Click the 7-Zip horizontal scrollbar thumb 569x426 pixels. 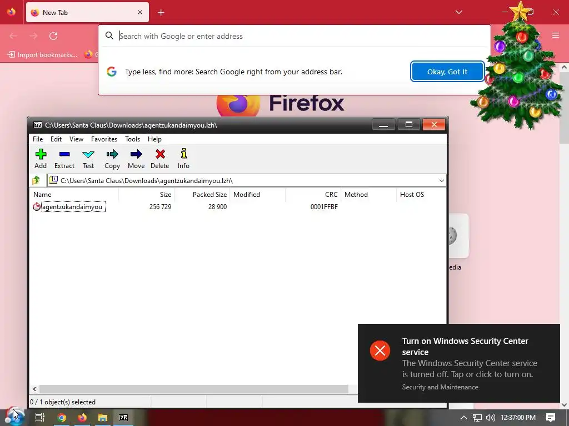194,389
